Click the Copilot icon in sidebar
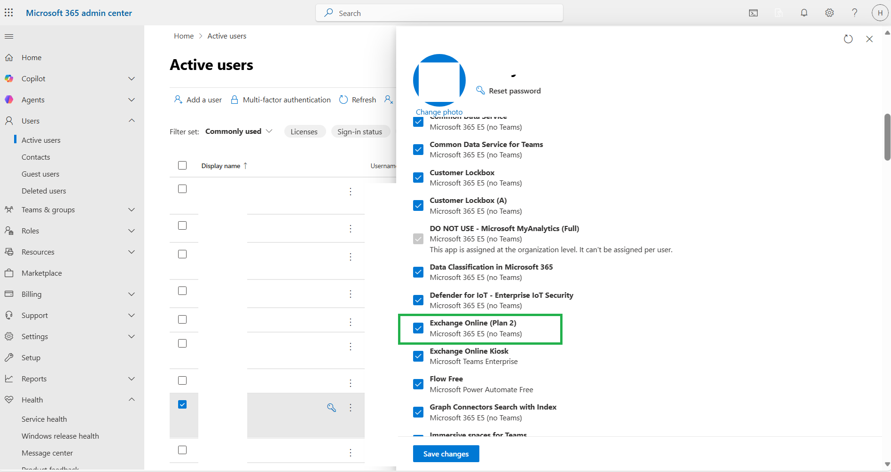The image size is (891, 472). [9, 78]
